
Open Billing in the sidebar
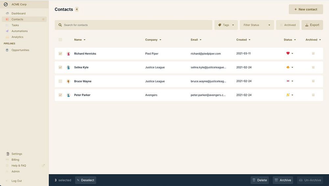pyautogui.click(x=24, y=160)
